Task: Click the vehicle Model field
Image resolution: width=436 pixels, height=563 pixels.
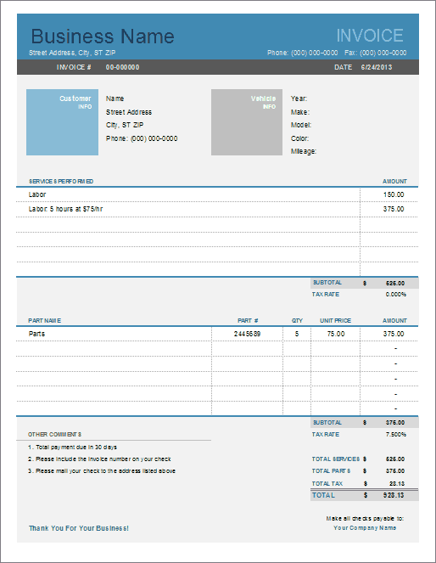Action: click(301, 125)
